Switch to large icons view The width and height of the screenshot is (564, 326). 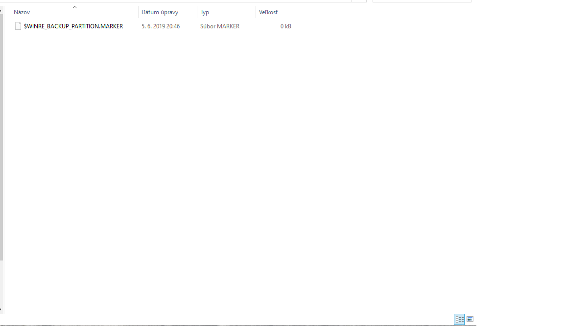pyautogui.click(x=470, y=319)
